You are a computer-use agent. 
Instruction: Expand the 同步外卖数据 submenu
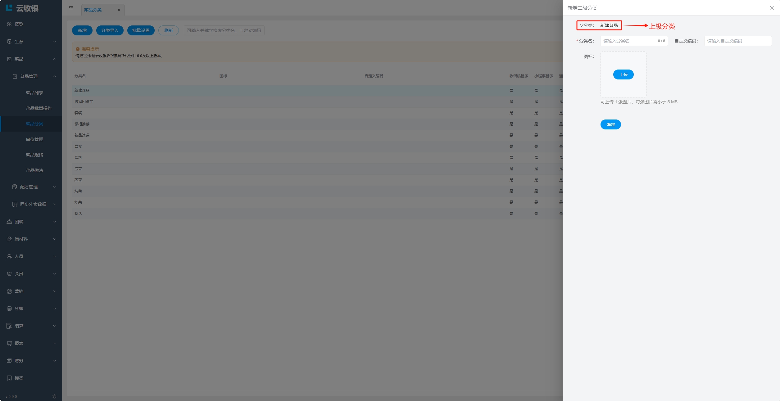(x=55, y=204)
